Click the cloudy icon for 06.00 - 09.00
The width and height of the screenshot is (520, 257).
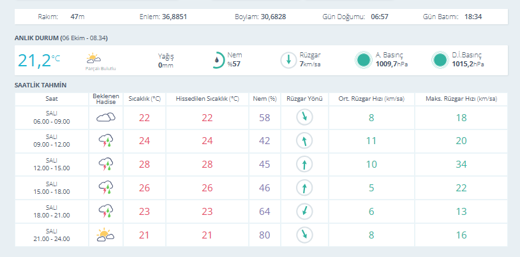[106, 117]
